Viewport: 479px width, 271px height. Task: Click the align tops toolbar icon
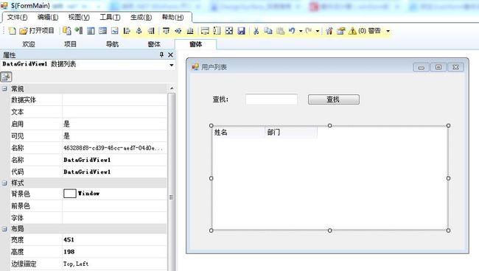pyautogui.click(x=167, y=31)
